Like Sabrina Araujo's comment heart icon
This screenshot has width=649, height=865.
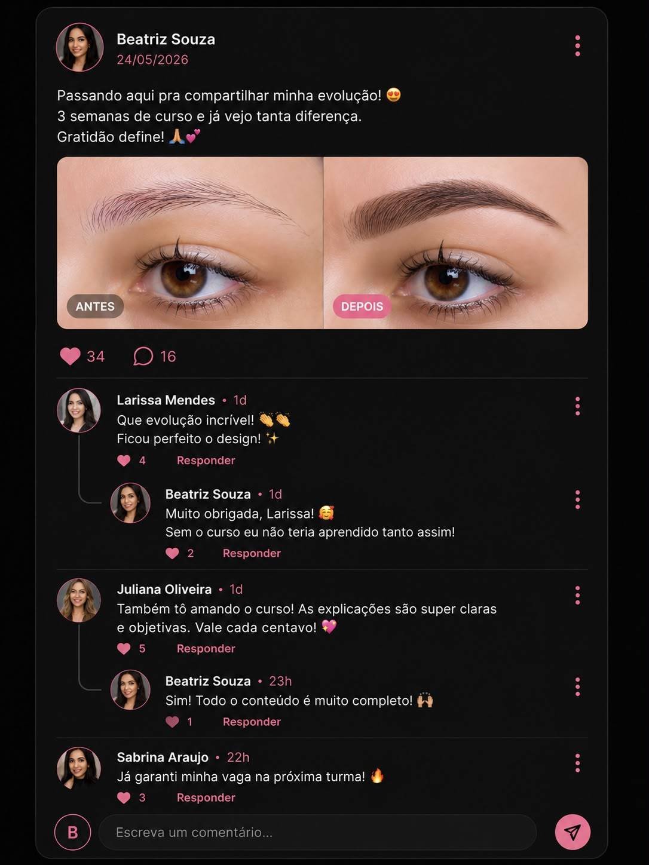tap(124, 797)
